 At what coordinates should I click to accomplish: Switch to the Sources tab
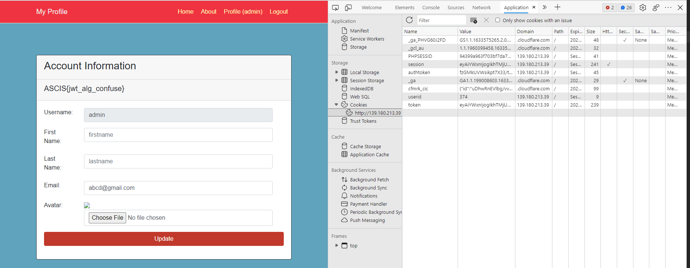click(x=456, y=7)
